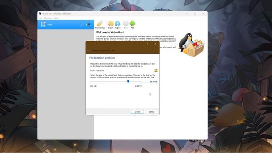Click the Cancel button
The image size is (272, 153).
[x=151, y=112]
